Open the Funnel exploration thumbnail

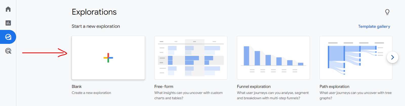pyautogui.click(x=273, y=58)
